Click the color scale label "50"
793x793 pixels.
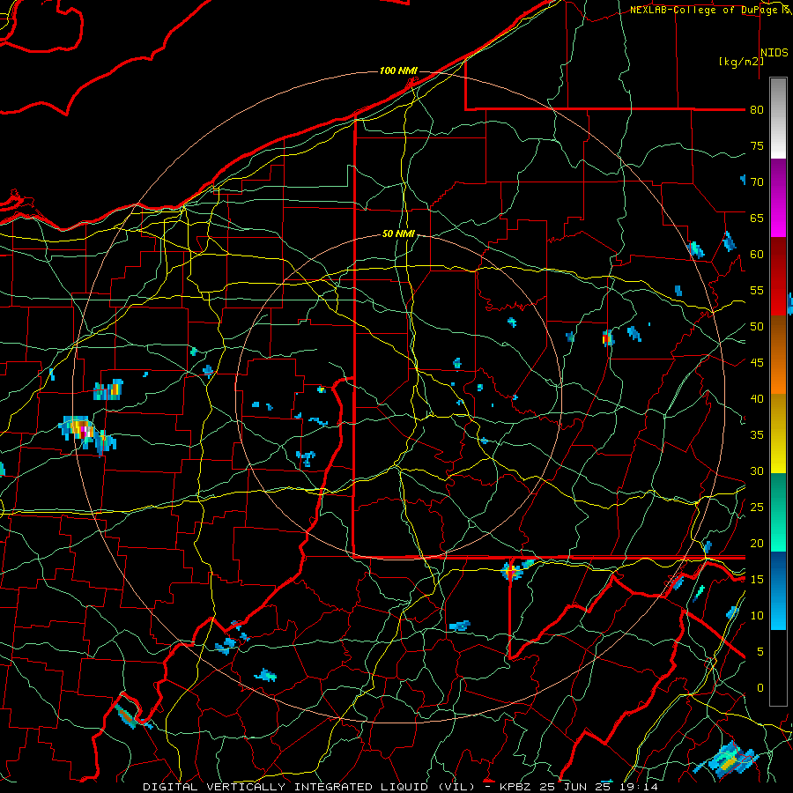757,327
